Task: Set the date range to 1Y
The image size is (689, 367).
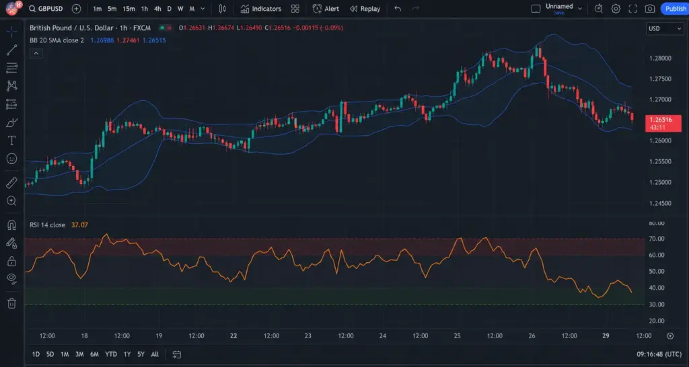Action: [x=127, y=354]
